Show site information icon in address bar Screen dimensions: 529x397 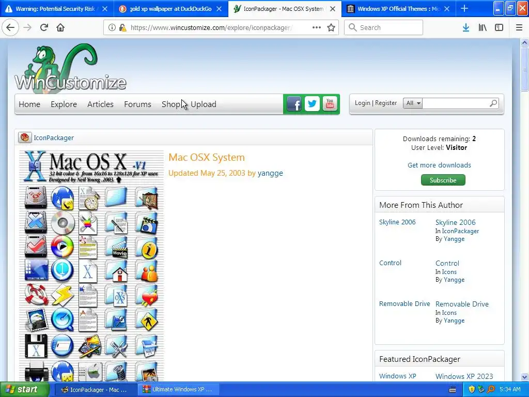[112, 28]
